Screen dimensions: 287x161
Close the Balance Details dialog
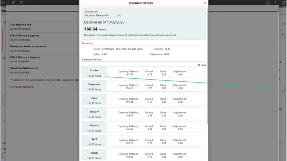point(205,3)
